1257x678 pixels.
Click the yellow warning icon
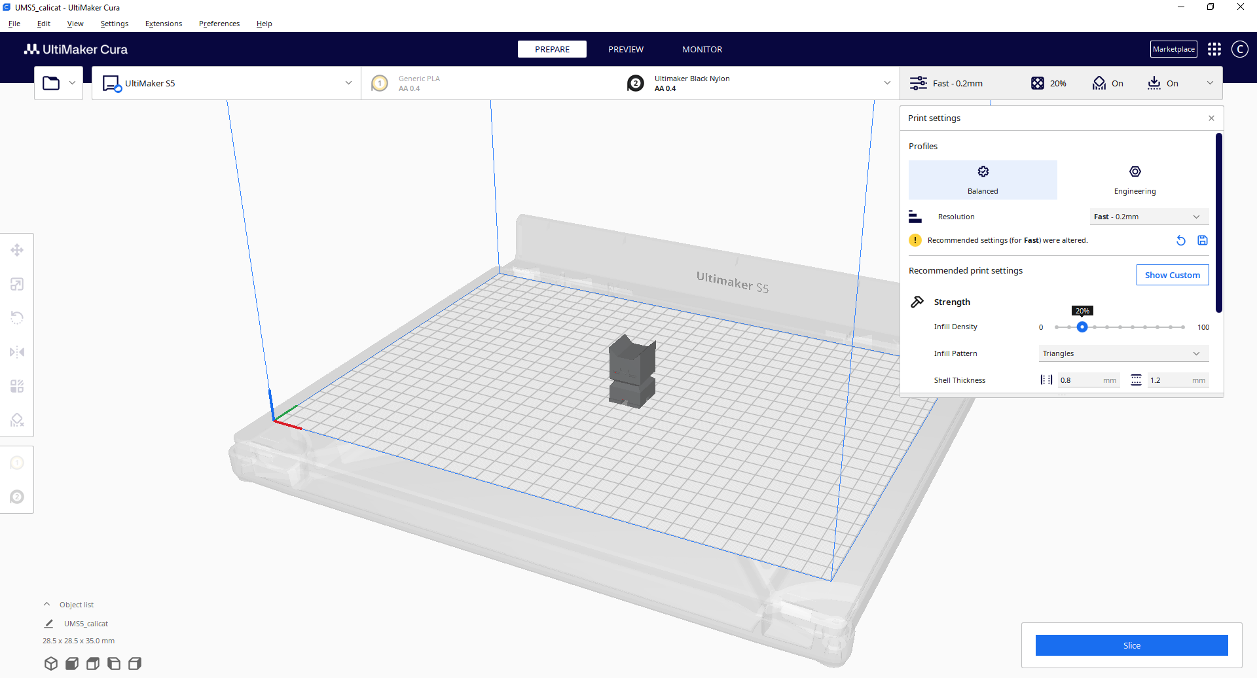pos(915,240)
